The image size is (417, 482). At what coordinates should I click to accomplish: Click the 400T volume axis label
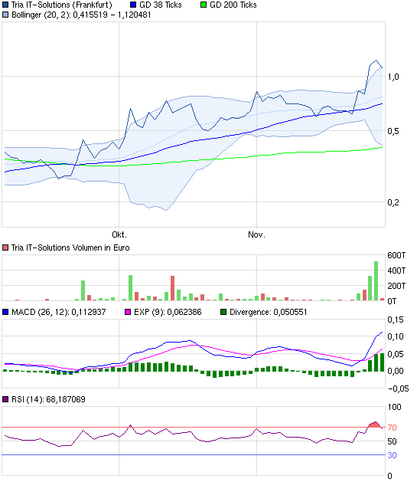click(396, 271)
